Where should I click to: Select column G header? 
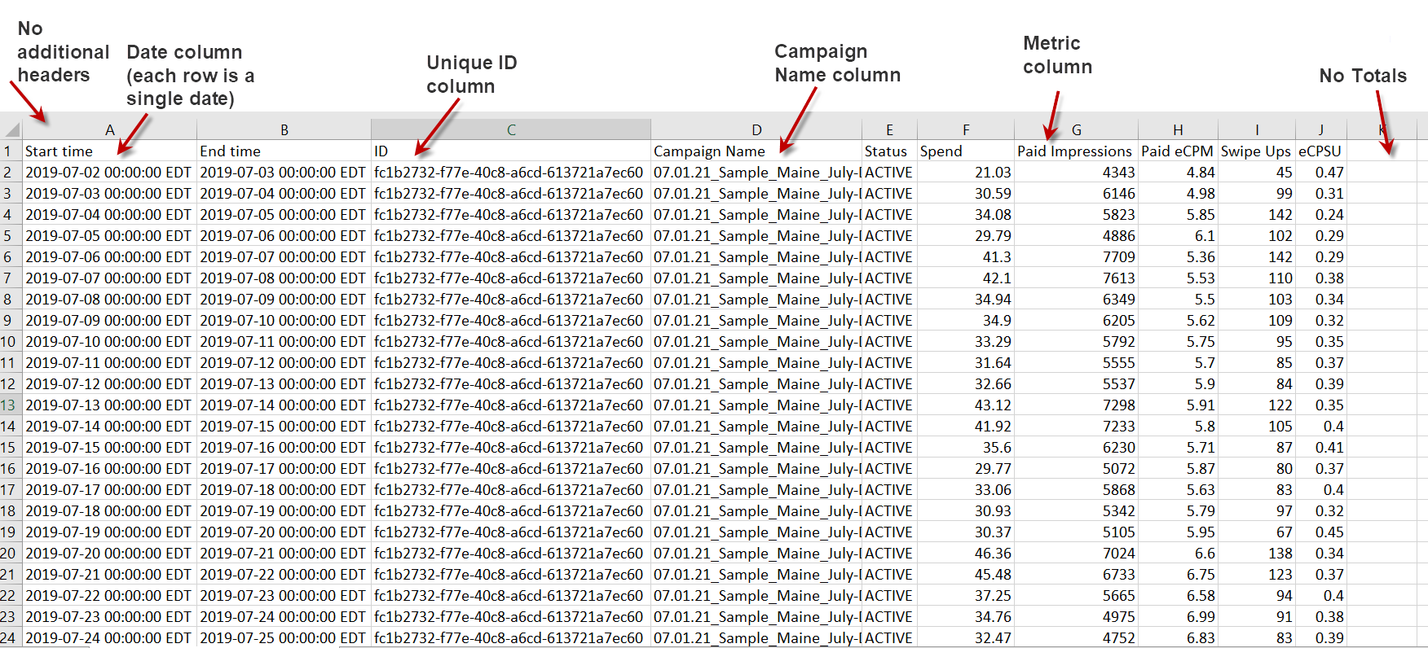(x=1076, y=129)
